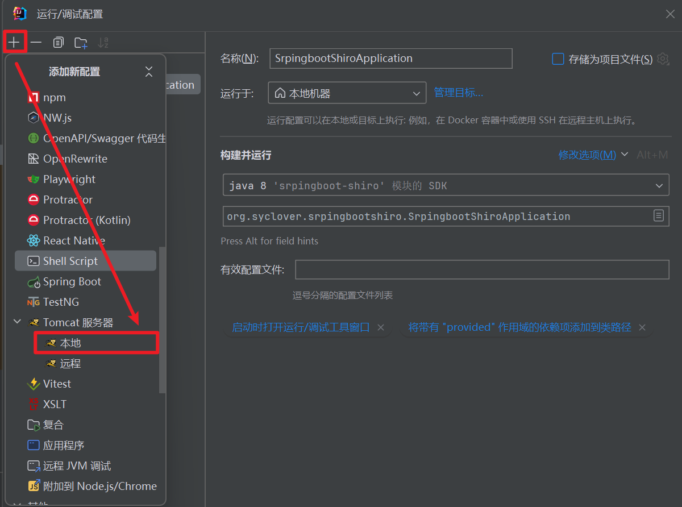The width and height of the screenshot is (682, 507).
Task: Select Shell Script configuration type
Action: (85, 261)
